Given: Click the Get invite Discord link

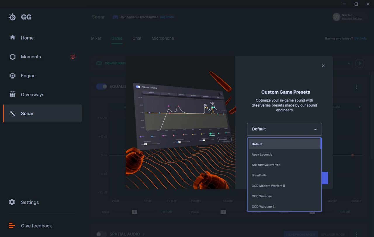Looking at the screenshot, I should 167,17.
